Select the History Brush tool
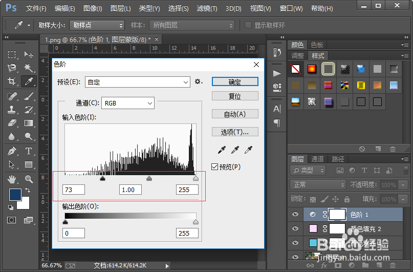The image size is (413, 272). click(x=29, y=110)
